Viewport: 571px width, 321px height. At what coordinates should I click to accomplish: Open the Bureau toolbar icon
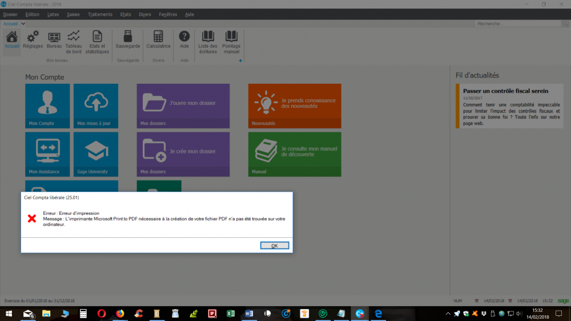point(54,39)
